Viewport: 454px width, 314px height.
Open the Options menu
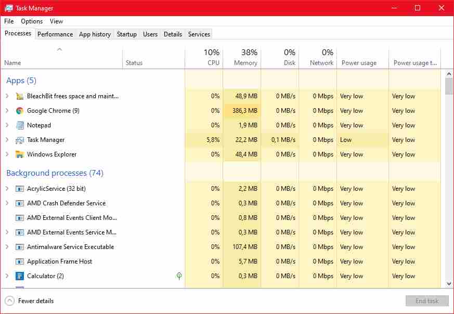32,21
